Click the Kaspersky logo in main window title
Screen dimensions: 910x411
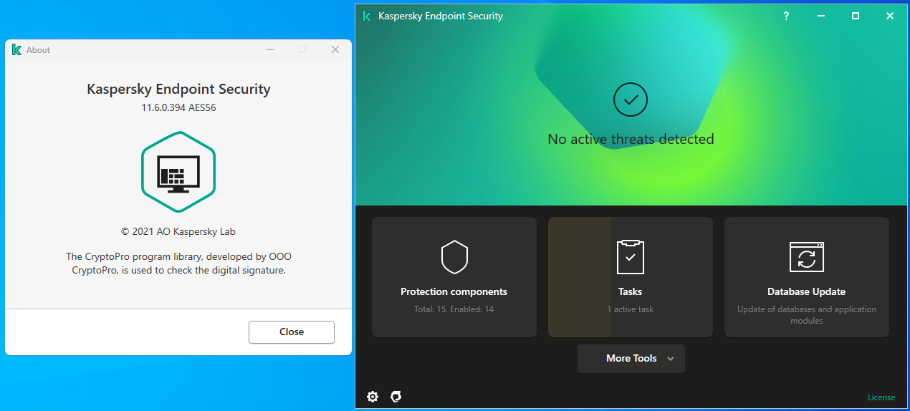(367, 16)
